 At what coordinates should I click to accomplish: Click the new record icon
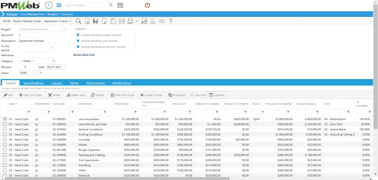(87, 21)
